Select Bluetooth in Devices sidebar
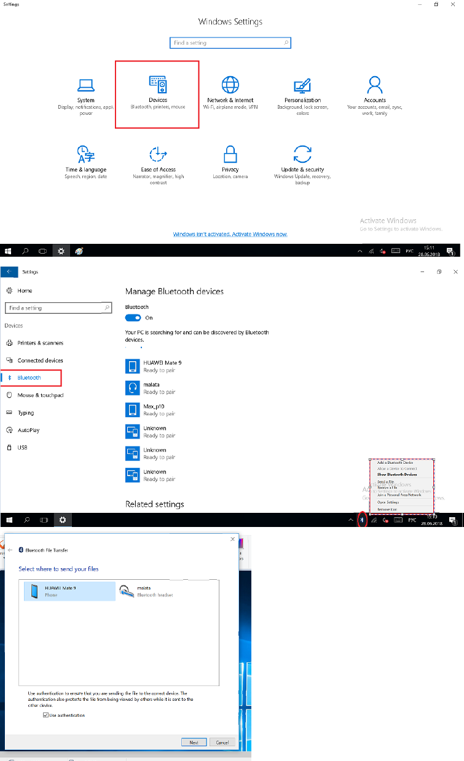The height and width of the screenshot is (761, 464). point(31,378)
